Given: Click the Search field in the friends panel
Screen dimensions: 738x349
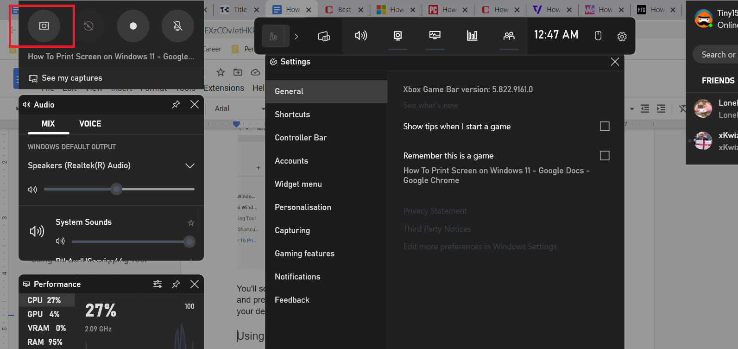Looking at the screenshot, I should 715,55.
